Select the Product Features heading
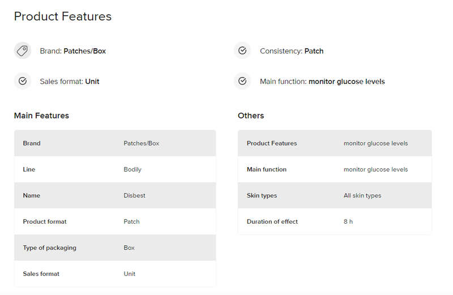Image resolution: width=453 pixels, height=295 pixels. (63, 16)
